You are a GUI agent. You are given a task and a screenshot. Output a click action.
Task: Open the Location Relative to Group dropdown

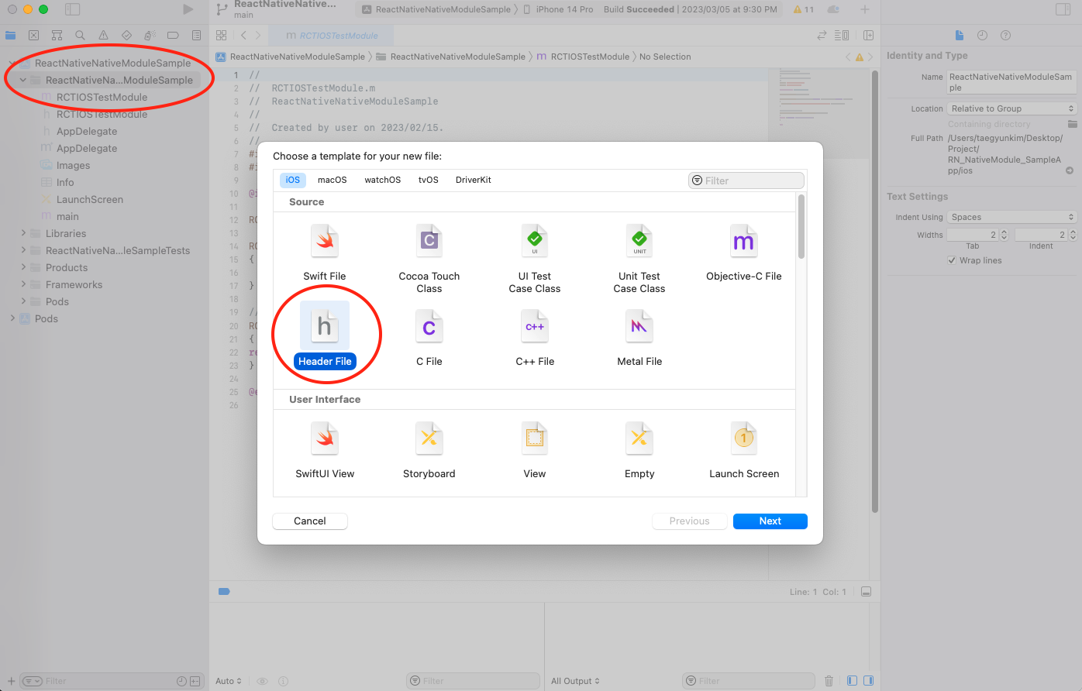tap(1012, 108)
